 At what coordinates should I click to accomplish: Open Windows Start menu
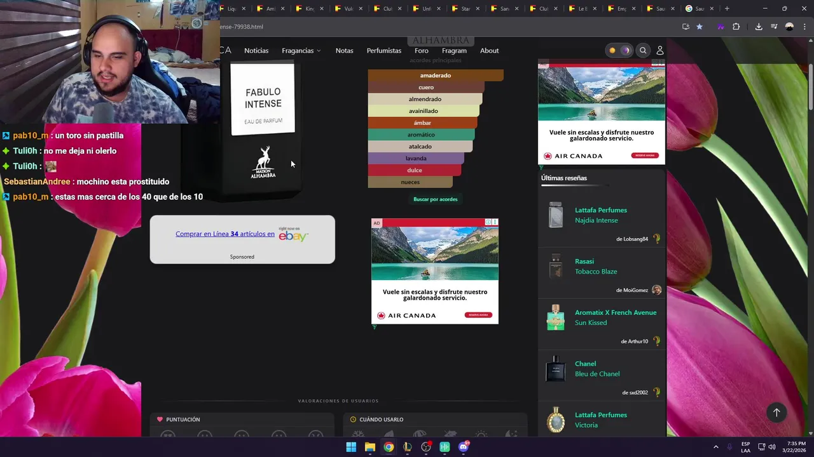(x=351, y=447)
